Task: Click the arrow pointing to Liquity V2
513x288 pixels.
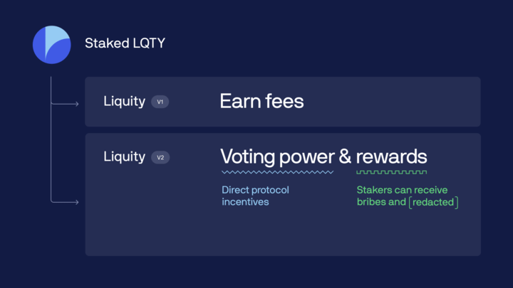Action: (x=65, y=202)
